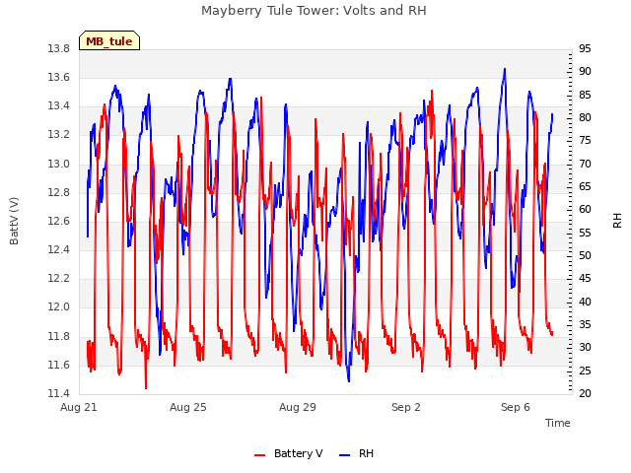The image size is (631, 473).
Task: Click the 13.2 voltage axis value
Action: coord(59,135)
